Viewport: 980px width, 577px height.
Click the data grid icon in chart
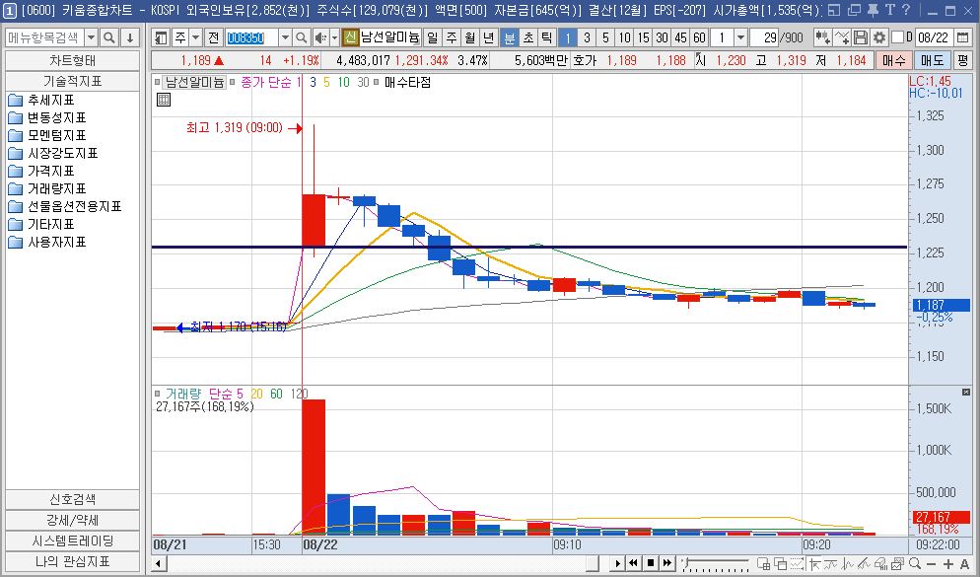click(x=163, y=100)
